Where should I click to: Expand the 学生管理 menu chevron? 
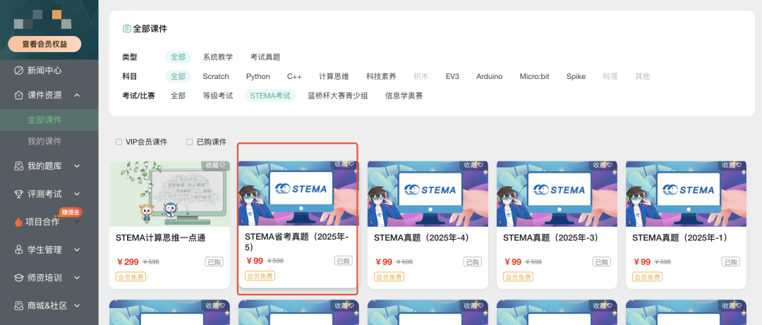[77, 250]
